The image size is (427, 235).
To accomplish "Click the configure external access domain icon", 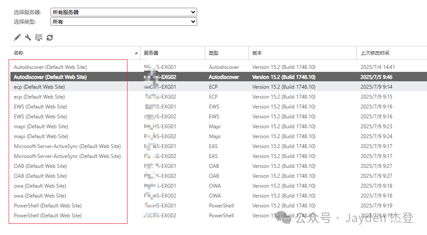I will (39, 38).
